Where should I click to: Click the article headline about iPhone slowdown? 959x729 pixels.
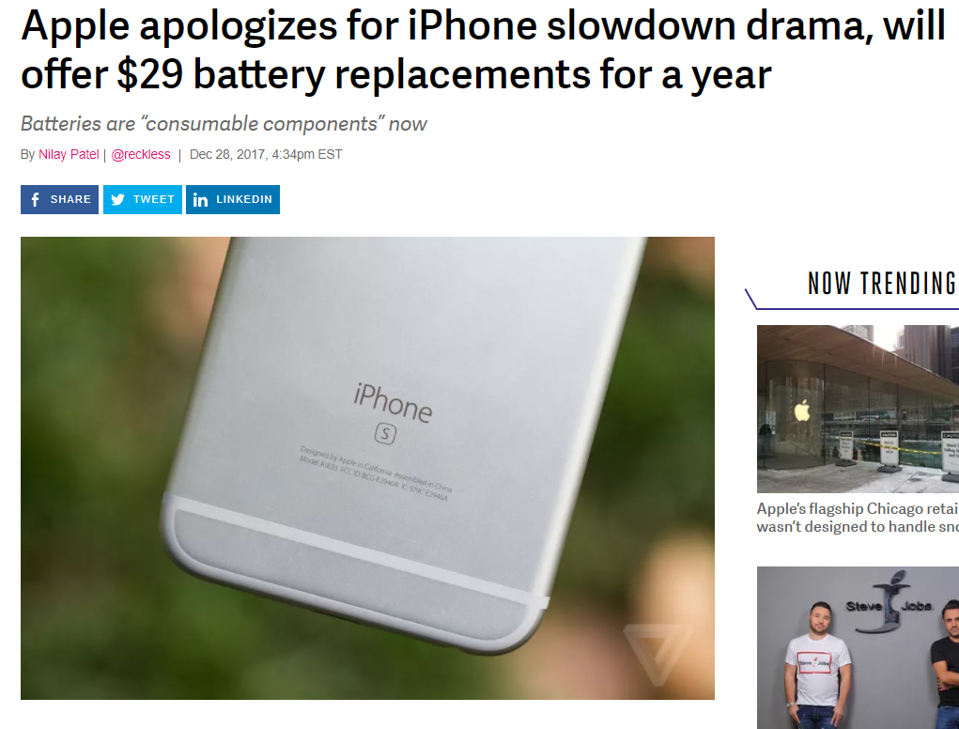pos(483,50)
